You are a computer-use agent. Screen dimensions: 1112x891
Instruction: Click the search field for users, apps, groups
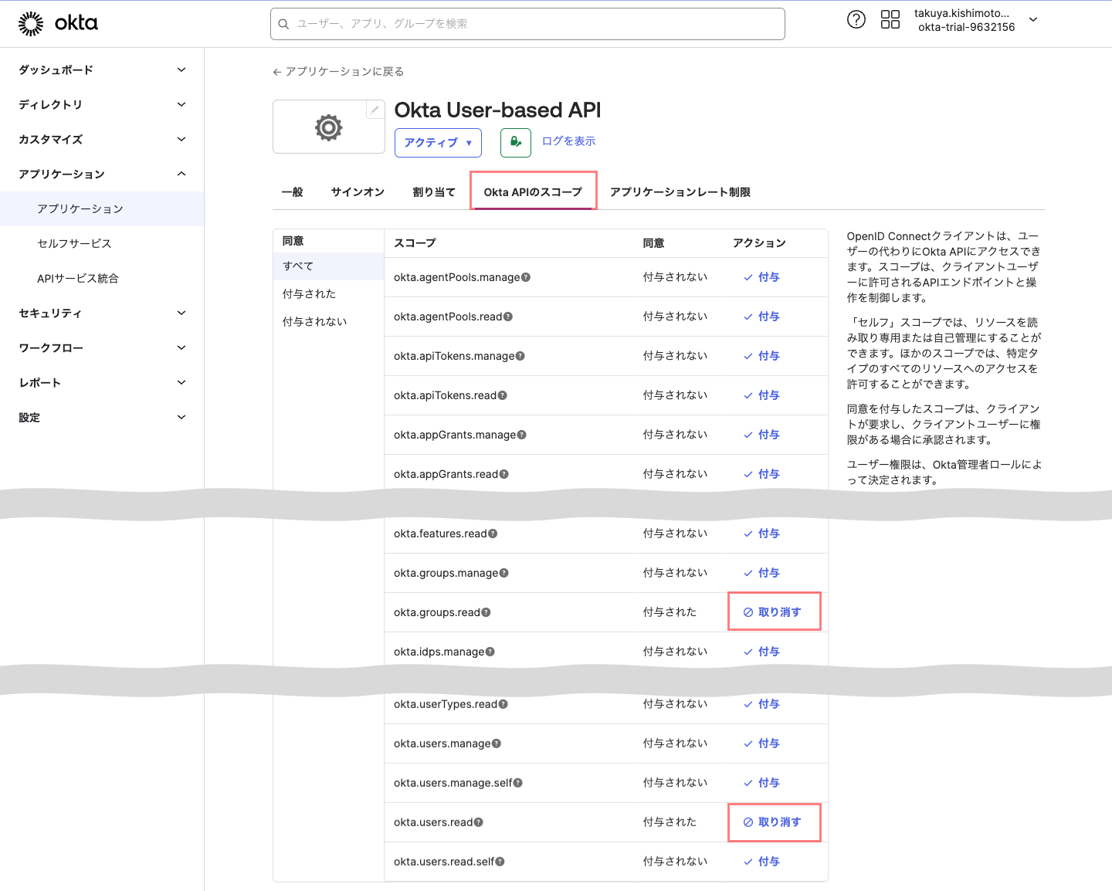pos(527,24)
